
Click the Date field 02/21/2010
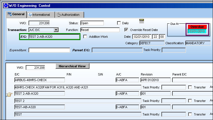tap(142, 37)
